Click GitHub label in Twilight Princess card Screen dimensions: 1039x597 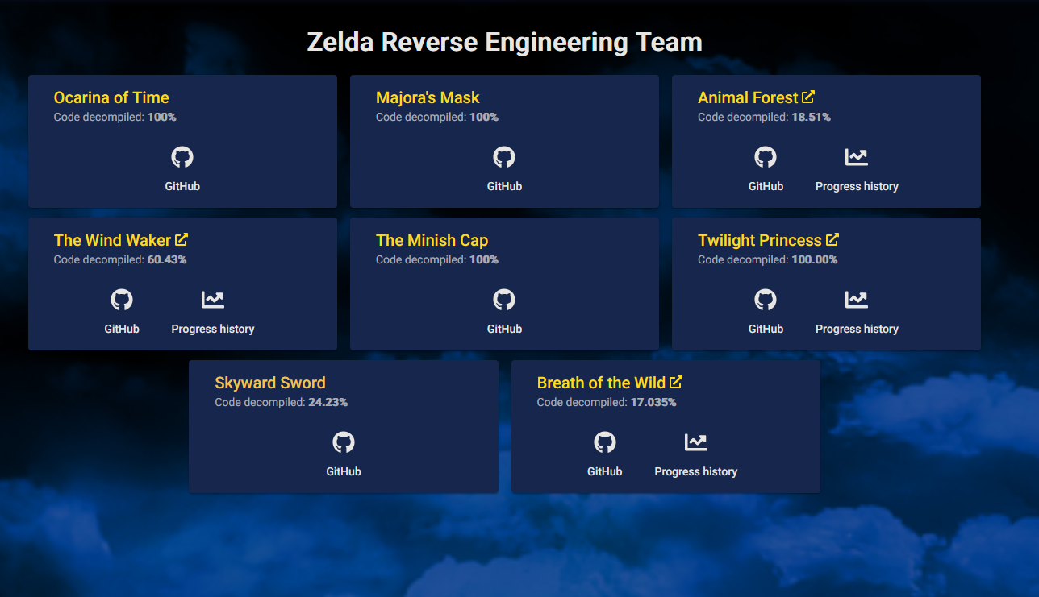coord(766,329)
